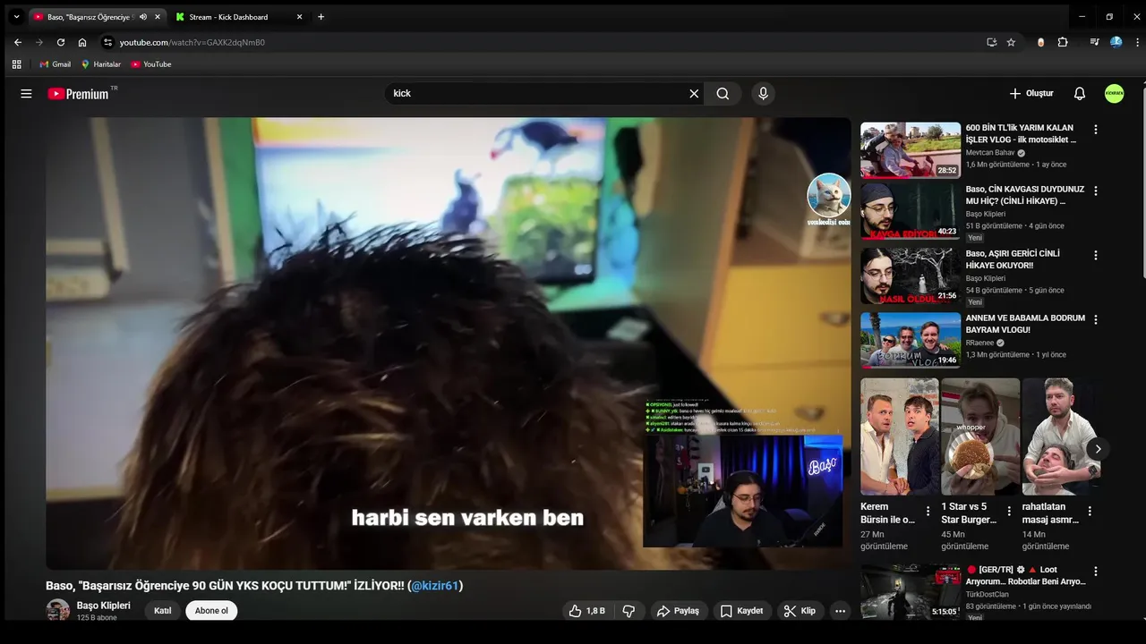Screen dimensions: 1146x644
Task: Open Chrome profile avatar in toolbar
Action: (x=1116, y=42)
